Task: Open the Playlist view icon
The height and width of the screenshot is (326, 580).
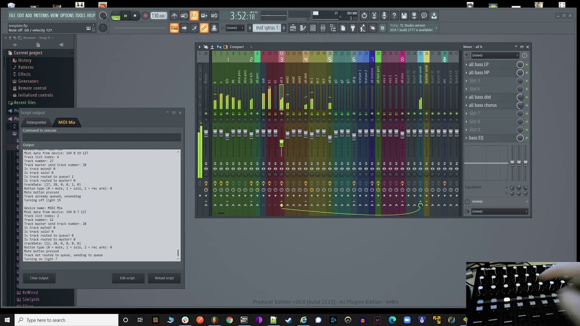Action: coord(293,28)
